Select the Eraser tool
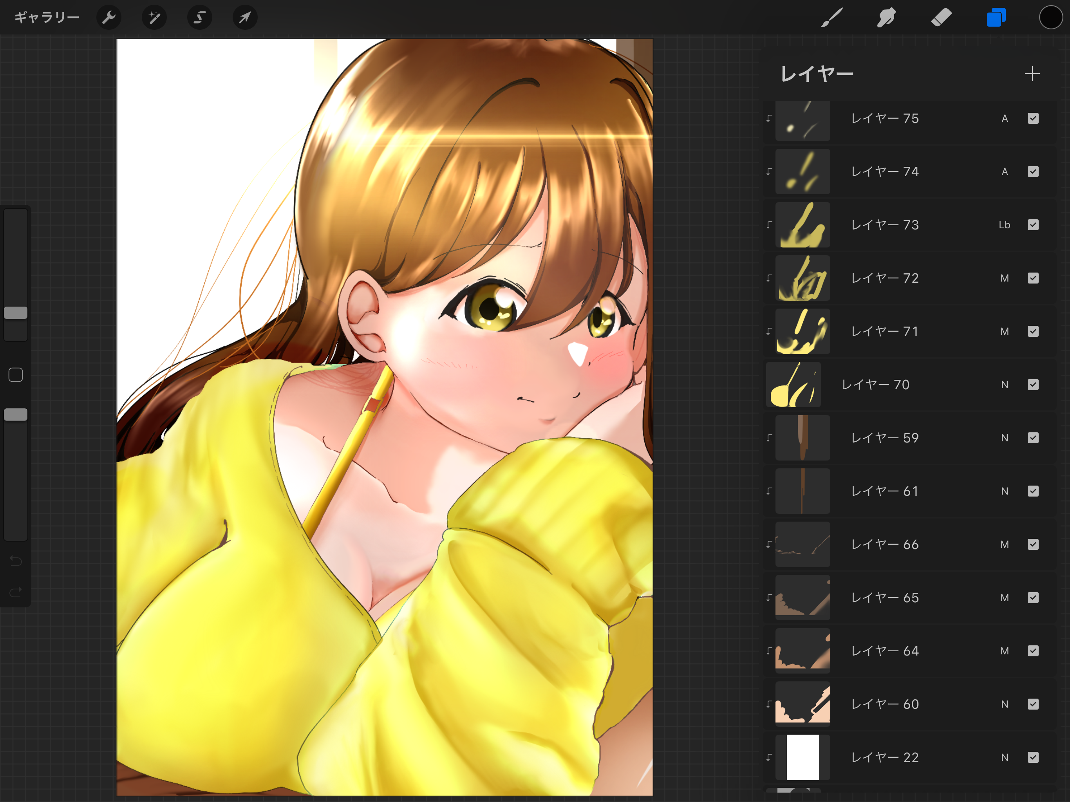Image resolution: width=1070 pixels, height=802 pixels. click(941, 18)
